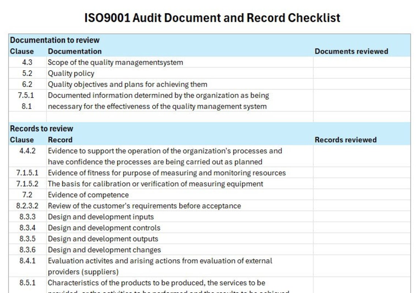Click the Design and development changes cell for 8.3.6
This screenshot has width=417, height=293.
coord(105,250)
